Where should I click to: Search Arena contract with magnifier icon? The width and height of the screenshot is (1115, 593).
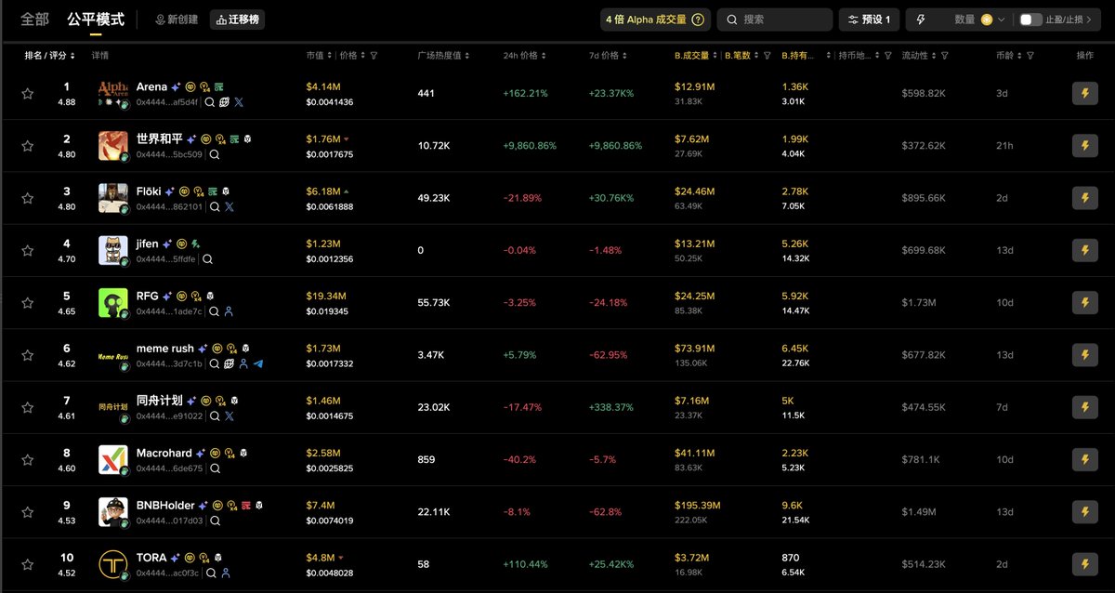[x=210, y=102]
